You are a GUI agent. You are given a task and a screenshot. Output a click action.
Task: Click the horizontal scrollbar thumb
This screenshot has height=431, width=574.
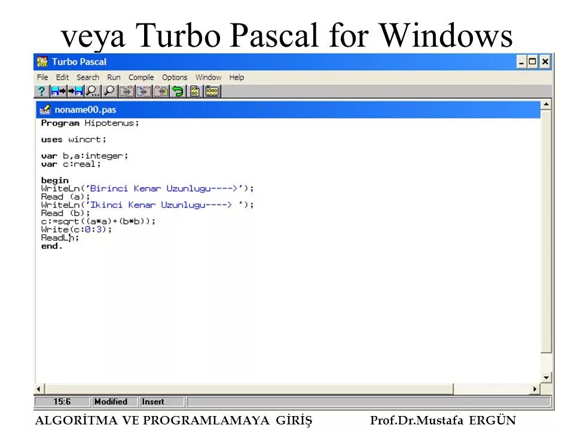(x=249, y=389)
